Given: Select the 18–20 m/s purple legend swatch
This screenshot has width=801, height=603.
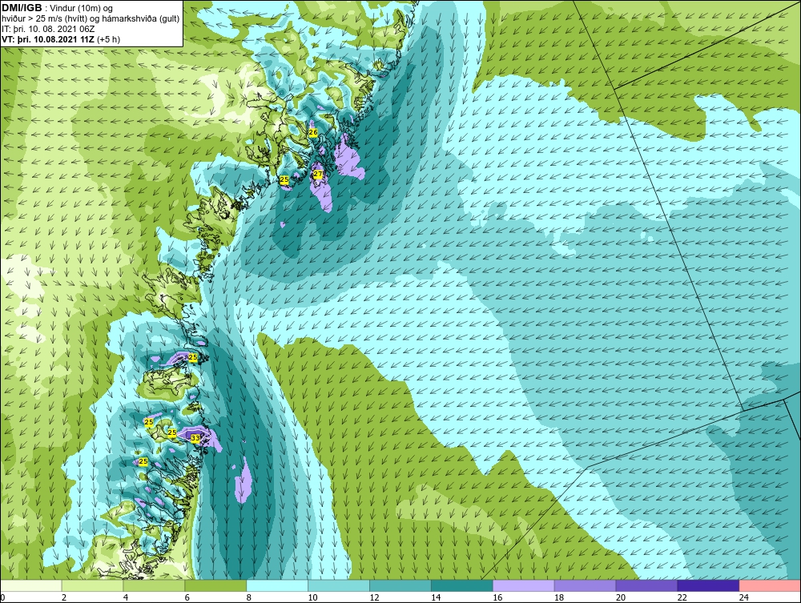Looking at the screenshot, I should click(x=585, y=585).
